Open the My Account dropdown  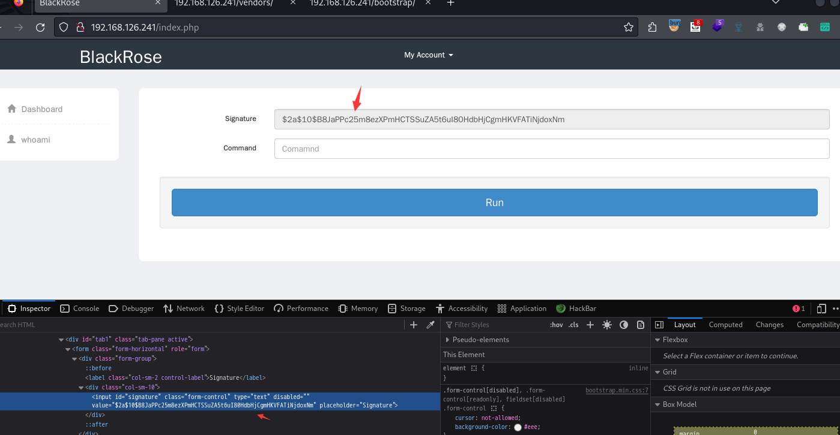(x=429, y=55)
